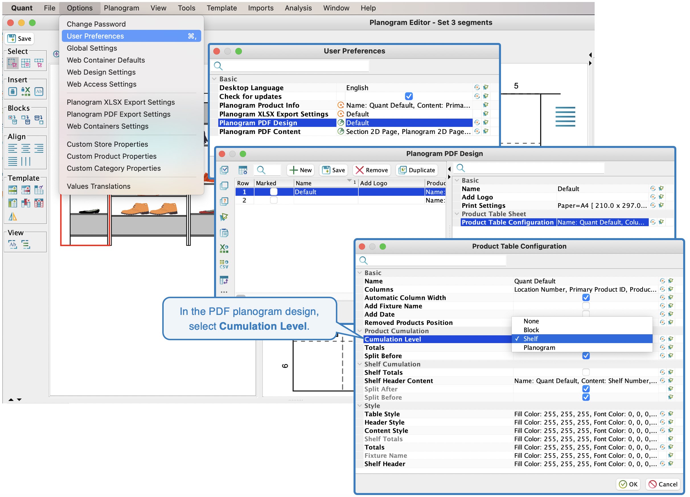690x497 pixels.
Task: Click Save button in Planogram PDF Design
Action: pos(334,170)
